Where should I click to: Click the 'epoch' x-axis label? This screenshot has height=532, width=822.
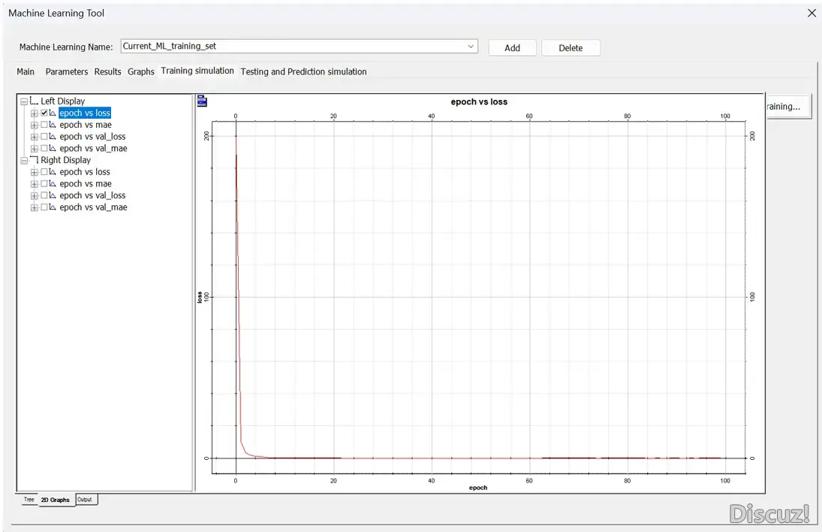coord(478,488)
